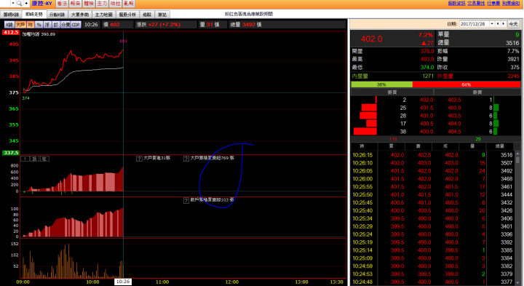Image resolution: width=524 pixels, height=286 pixels.
Task: Click the red 64% outer volume bar
Action: [x=467, y=84]
